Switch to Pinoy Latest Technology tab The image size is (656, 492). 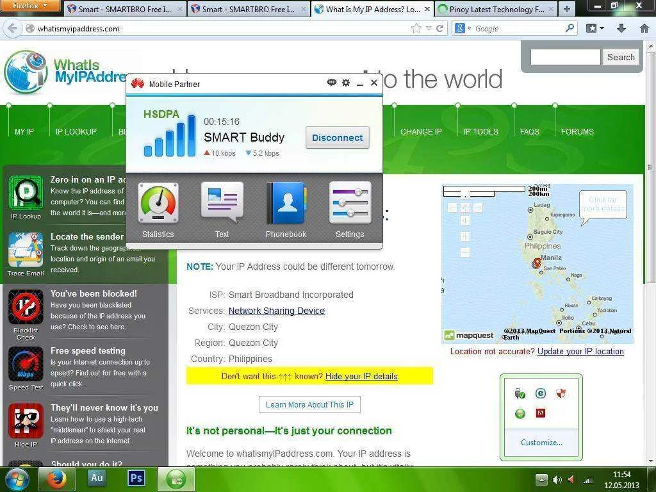496,9
